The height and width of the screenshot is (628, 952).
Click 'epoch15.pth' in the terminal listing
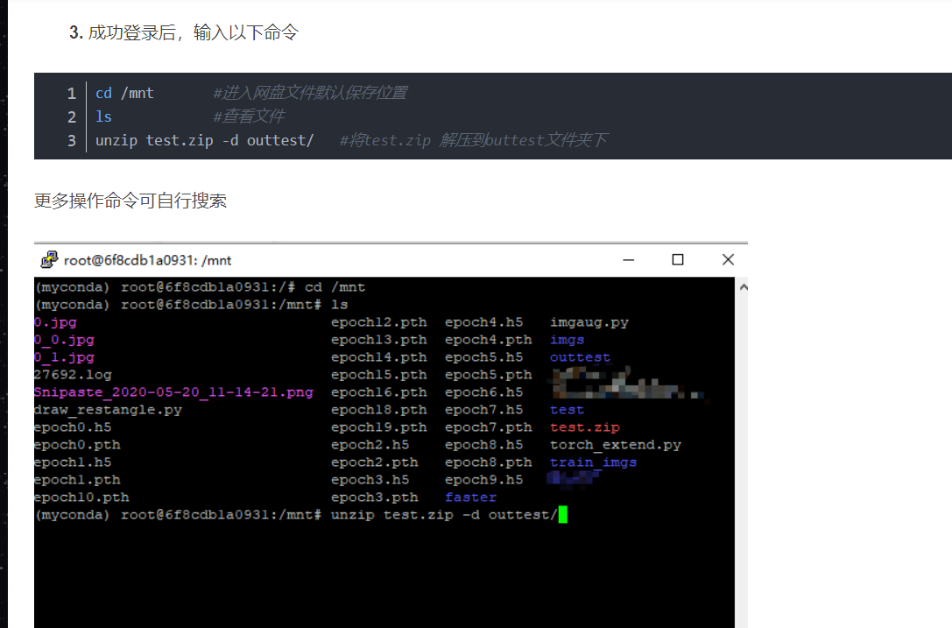tap(379, 375)
